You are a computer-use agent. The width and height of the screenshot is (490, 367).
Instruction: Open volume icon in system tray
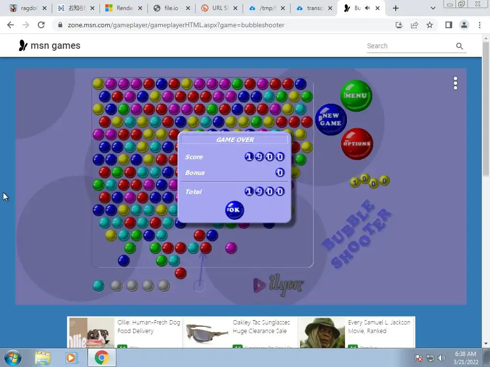(x=441, y=358)
